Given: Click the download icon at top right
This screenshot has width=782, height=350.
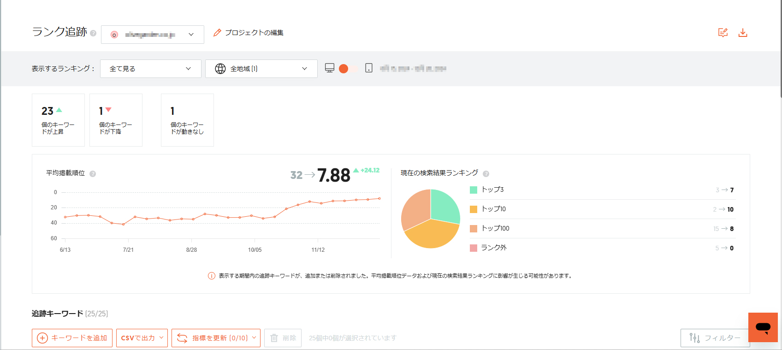Looking at the screenshot, I should pyautogui.click(x=743, y=32).
